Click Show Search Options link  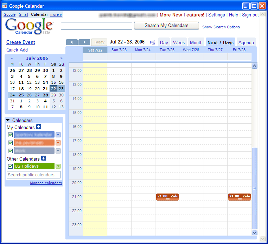pyautogui.click(x=221, y=27)
